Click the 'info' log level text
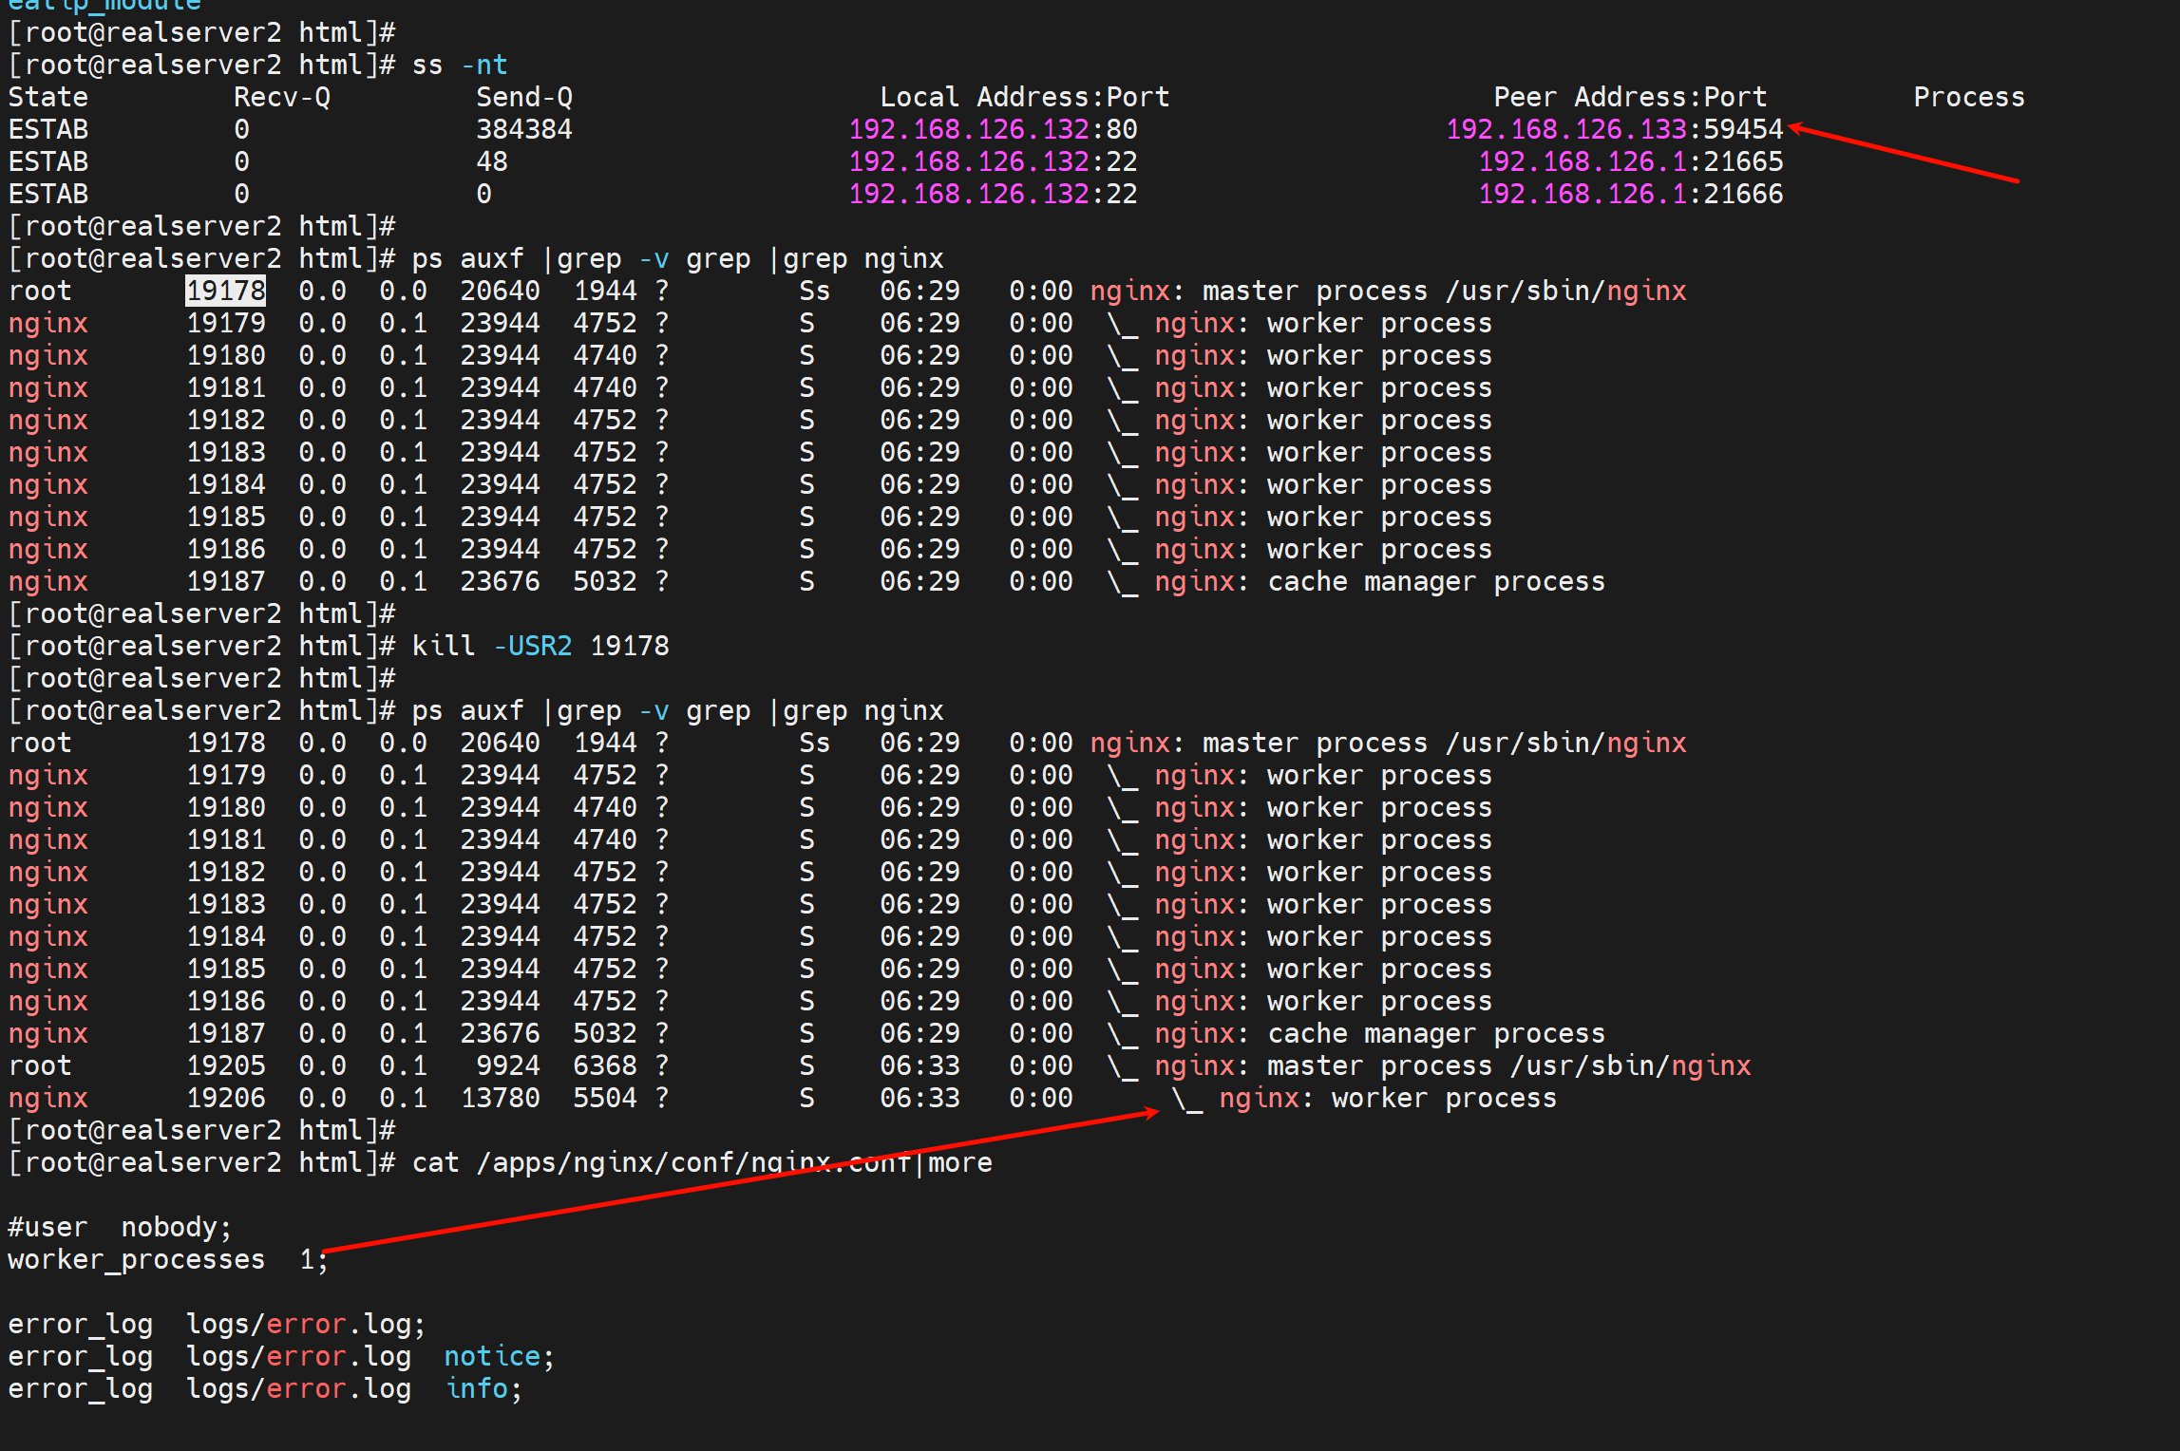The height and width of the screenshot is (1451, 2180). 478,1388
